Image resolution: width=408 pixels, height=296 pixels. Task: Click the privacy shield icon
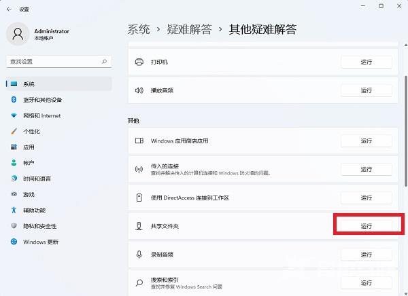14,225
